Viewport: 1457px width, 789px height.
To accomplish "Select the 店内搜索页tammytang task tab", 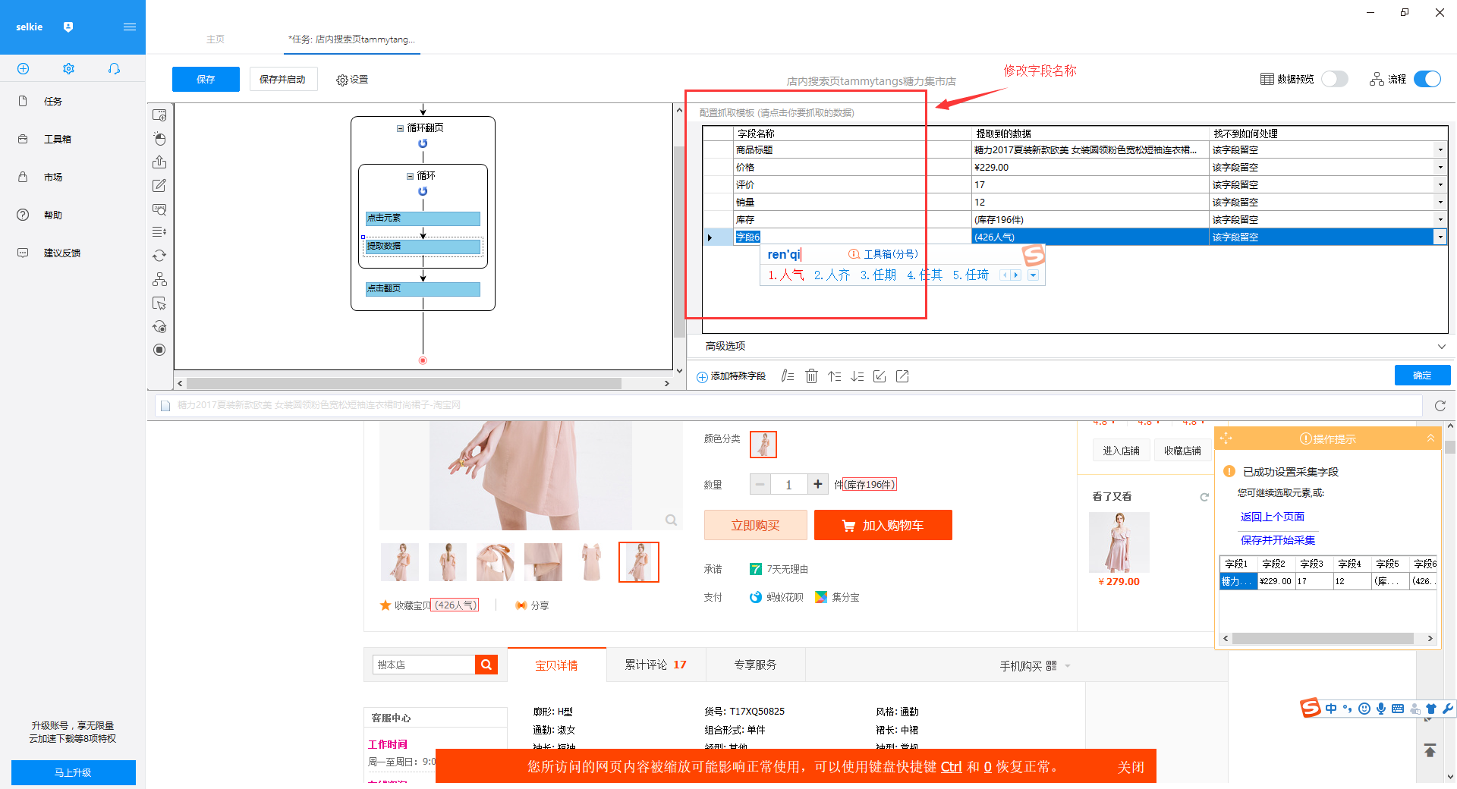I will click(x=351, y=39).
